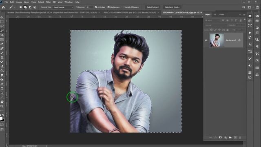Viewport: 261px width, 147px height.
Task: Open the Select menu
Action: coord(41,2)
